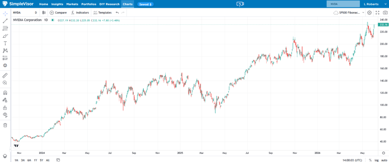The width and height of the screenshot is (389, 162).
Task: Enter fullscreen chart mode
Action: [377, 12]
